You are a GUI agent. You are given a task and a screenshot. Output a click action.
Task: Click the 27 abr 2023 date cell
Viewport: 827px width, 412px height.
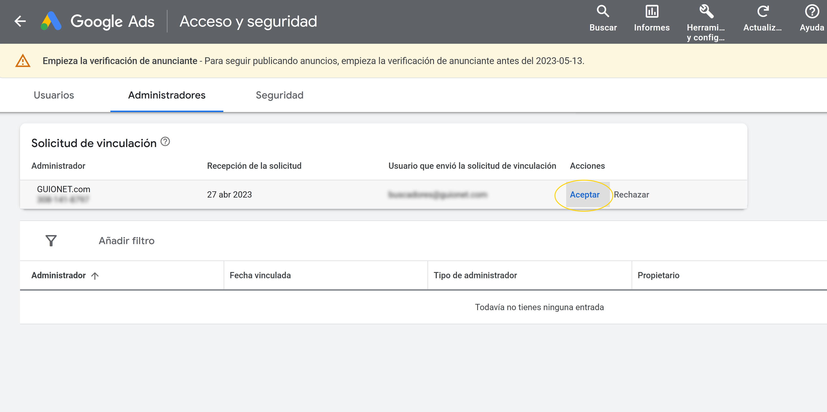click(x=229, y=195)
